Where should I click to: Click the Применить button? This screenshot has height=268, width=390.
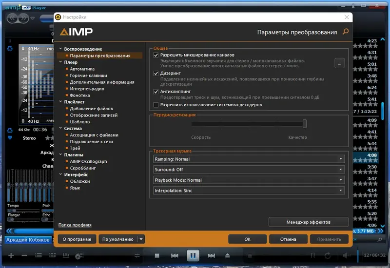(329, 239)
